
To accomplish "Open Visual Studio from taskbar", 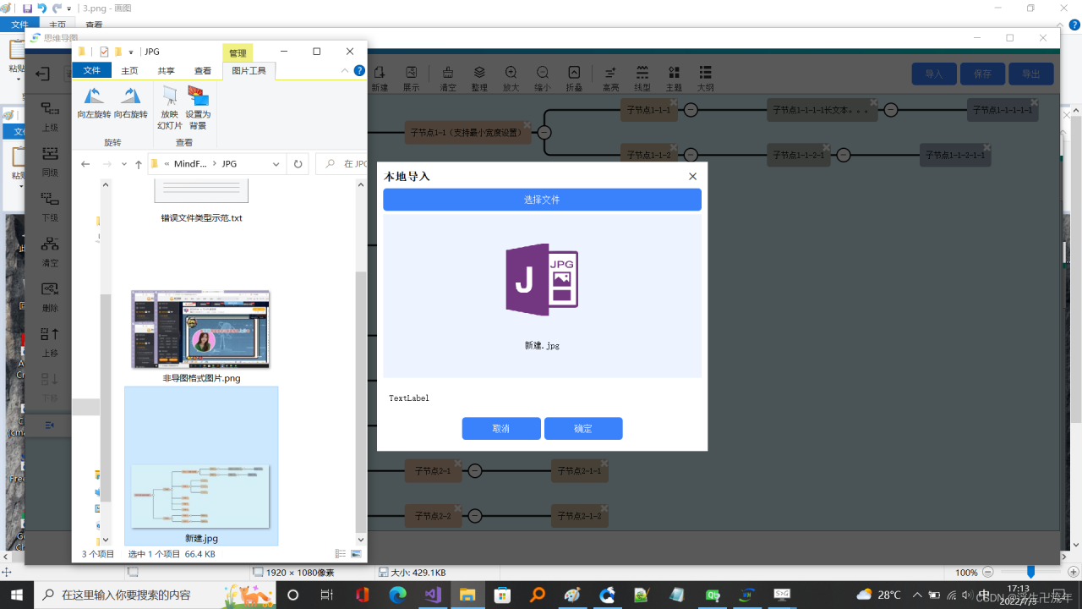I will coord(433,595).
